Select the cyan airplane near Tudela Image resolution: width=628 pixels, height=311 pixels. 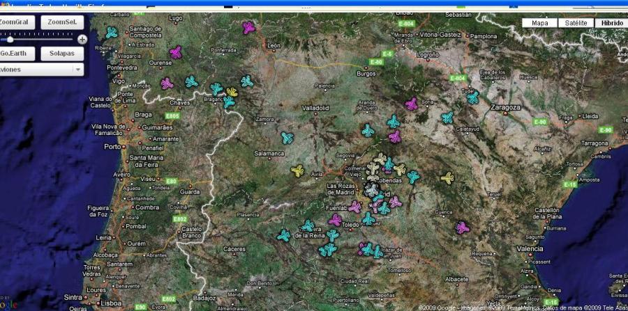[x=473, y=97]
